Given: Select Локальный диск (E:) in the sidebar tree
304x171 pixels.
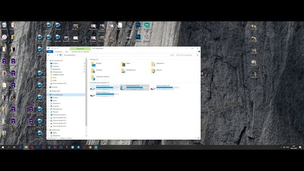Looking at the screenshot, I should 58,126.
